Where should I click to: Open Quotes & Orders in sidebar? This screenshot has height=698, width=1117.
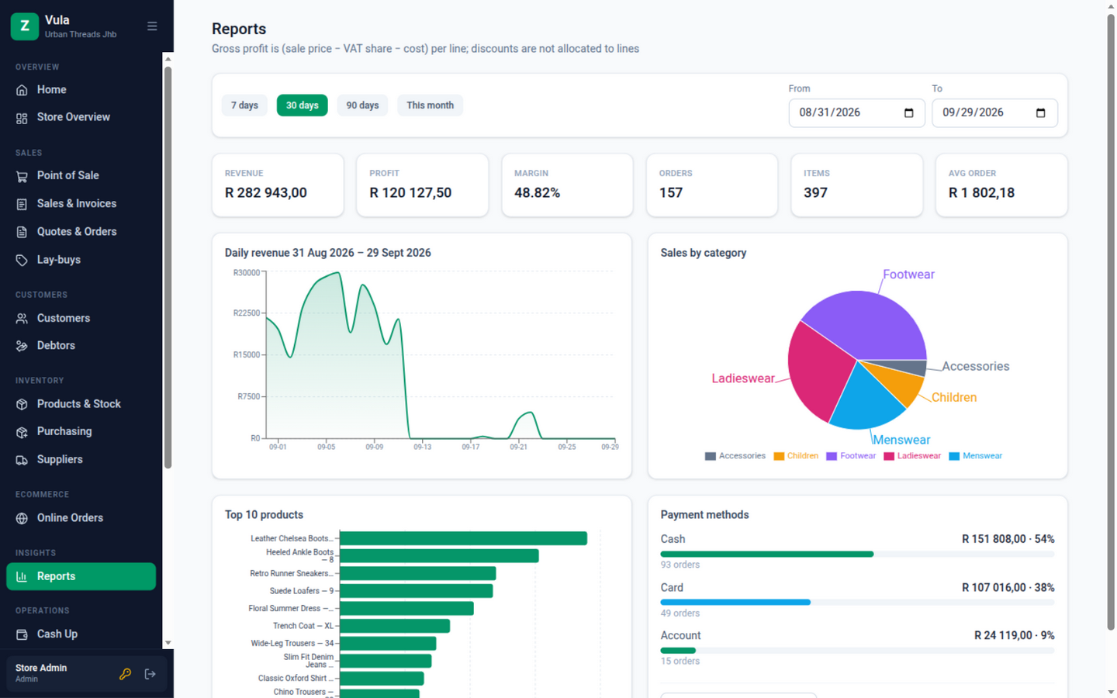click(x=81, y=232)
